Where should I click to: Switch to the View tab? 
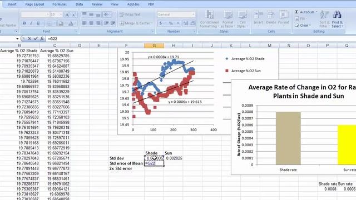pyautogui.click(x=115, y=4)
